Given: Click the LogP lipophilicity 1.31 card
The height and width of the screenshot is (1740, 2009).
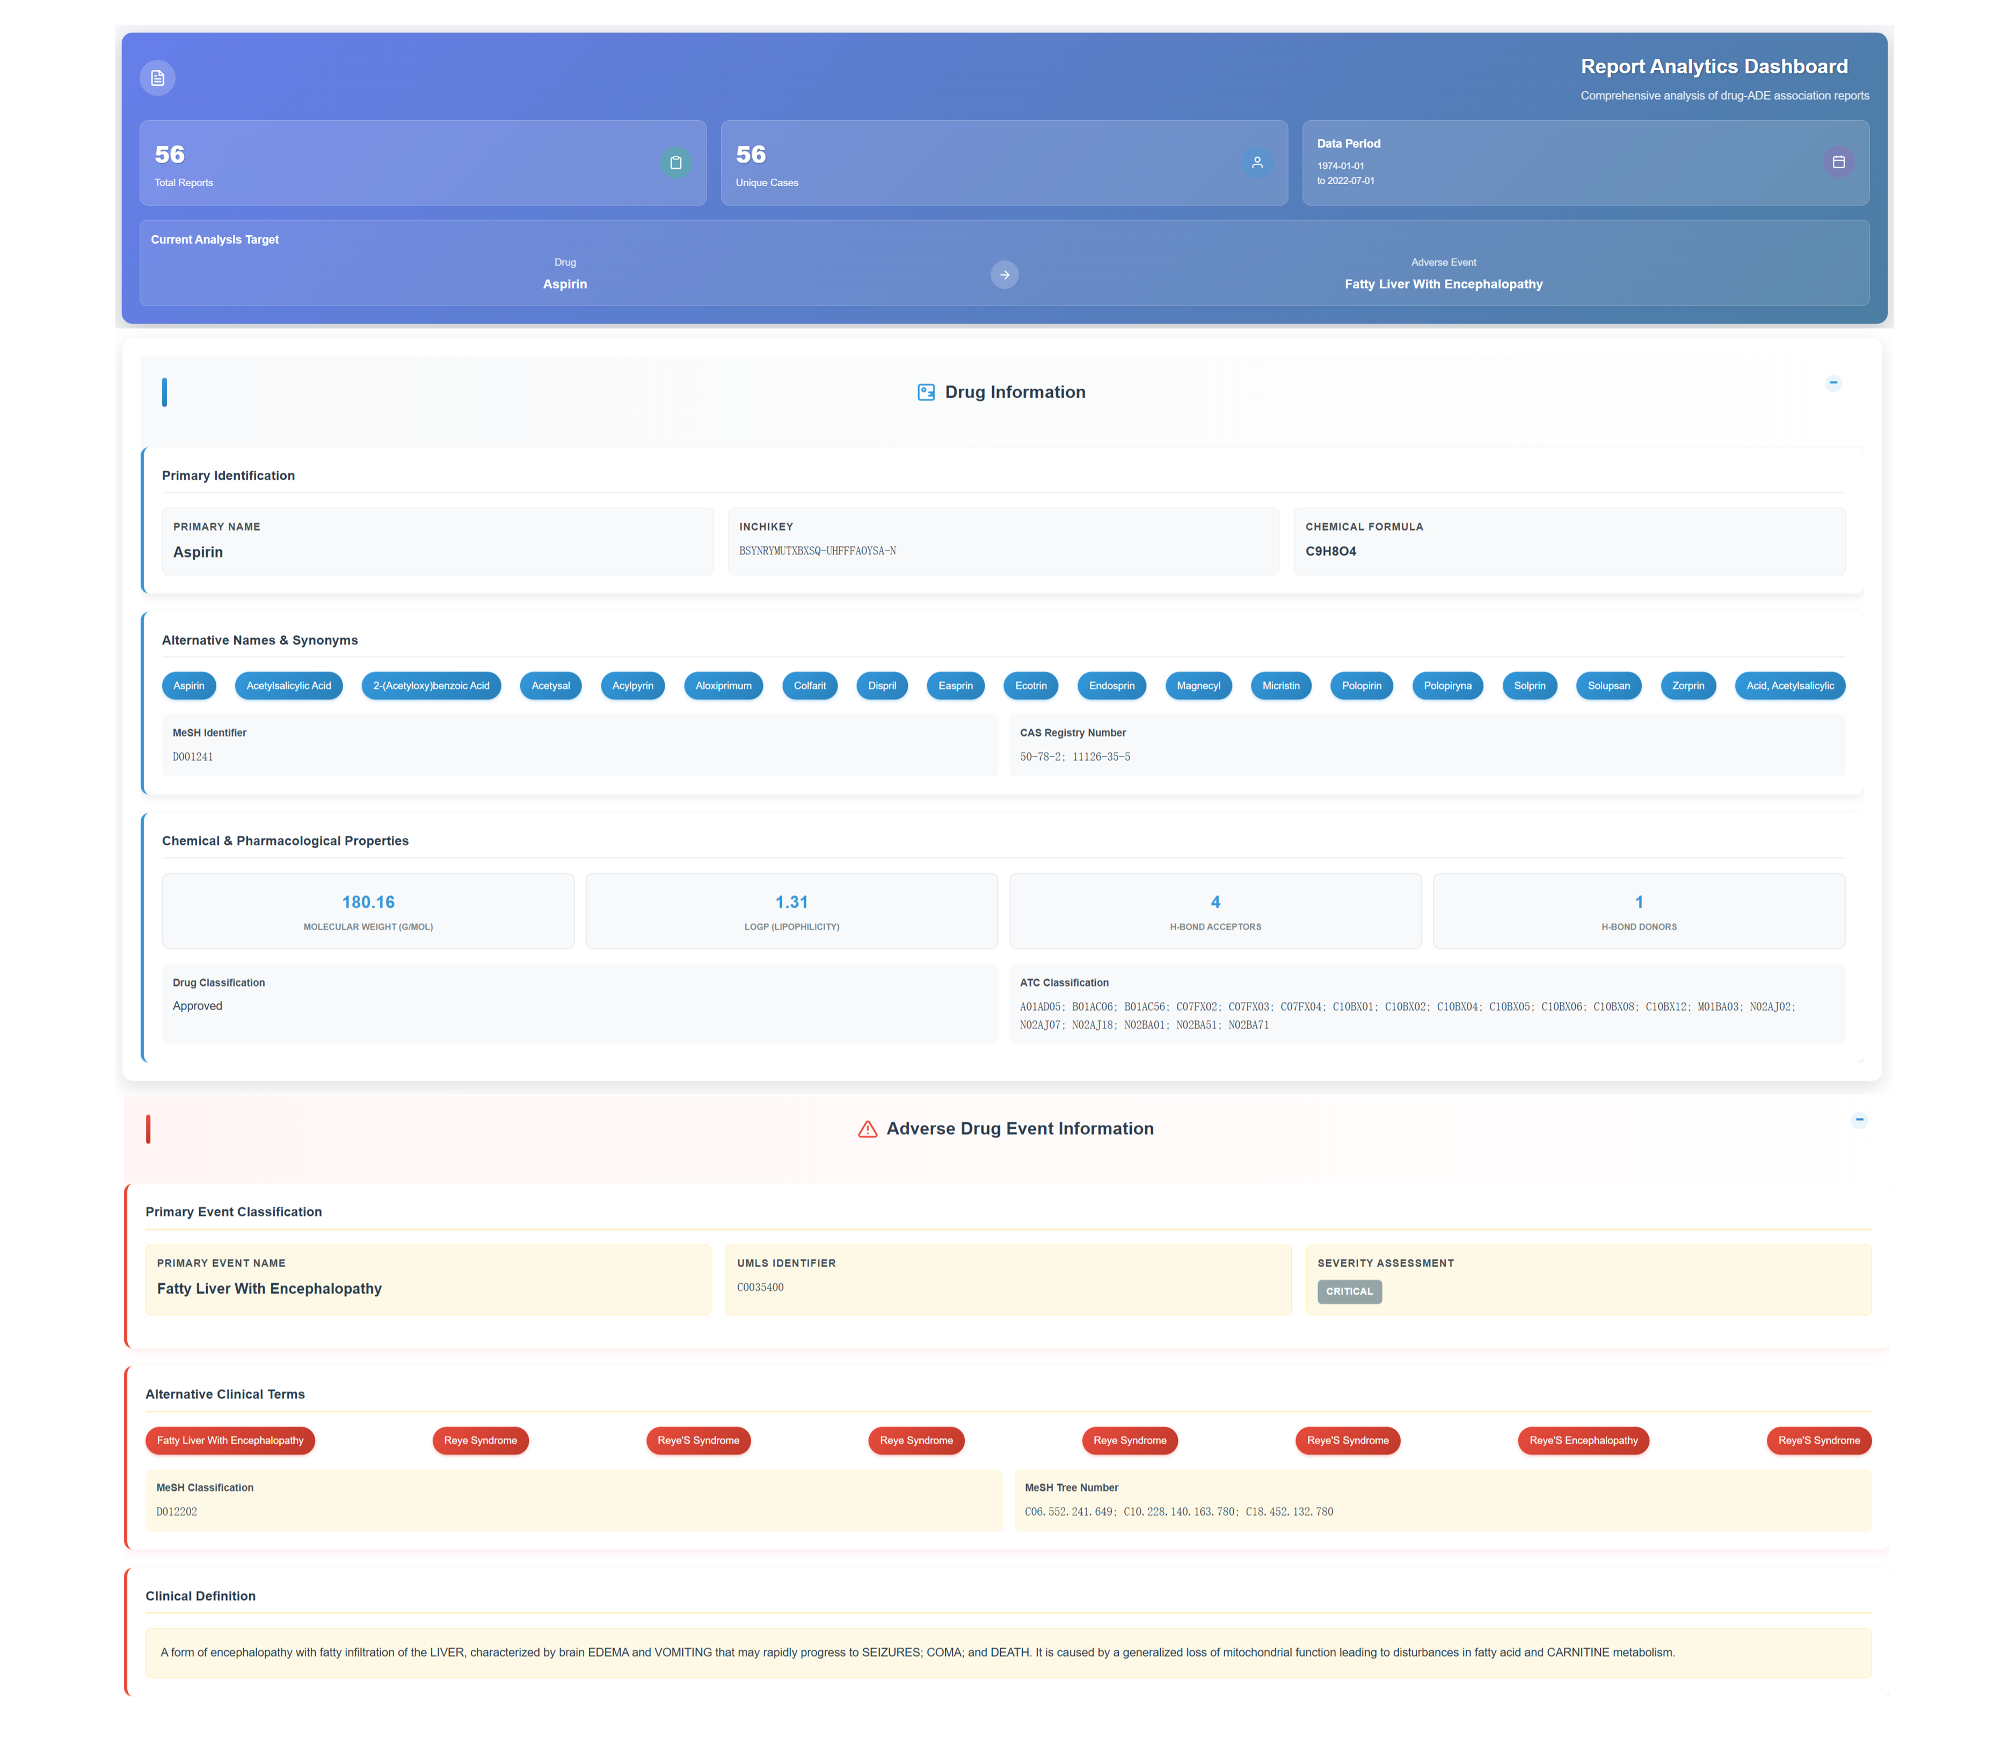Looking at the screenshot, I should click(x=791, y=911).
